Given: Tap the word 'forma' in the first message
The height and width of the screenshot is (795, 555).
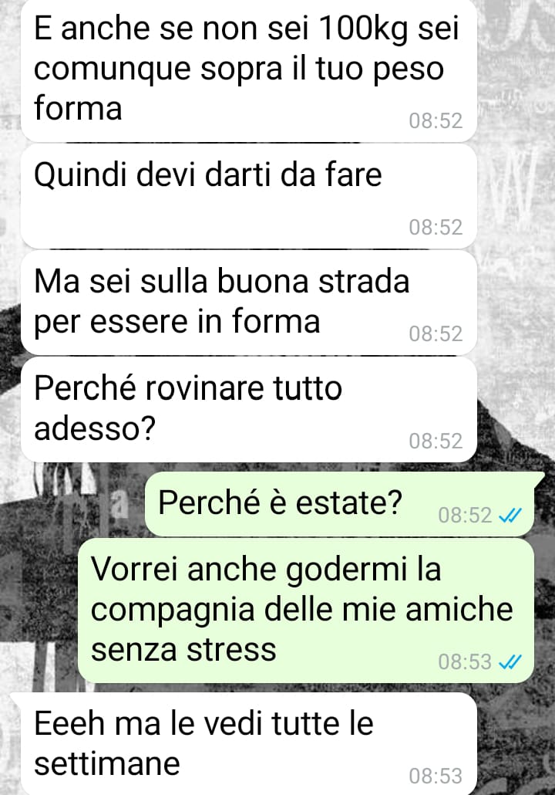Looking at the screenshot, I should click(78, 108).
